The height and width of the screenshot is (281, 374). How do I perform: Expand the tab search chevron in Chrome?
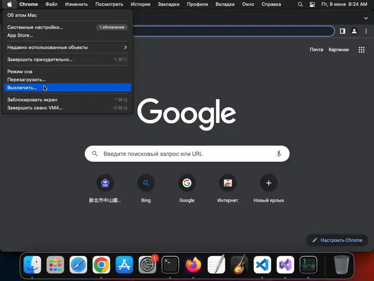366,18
